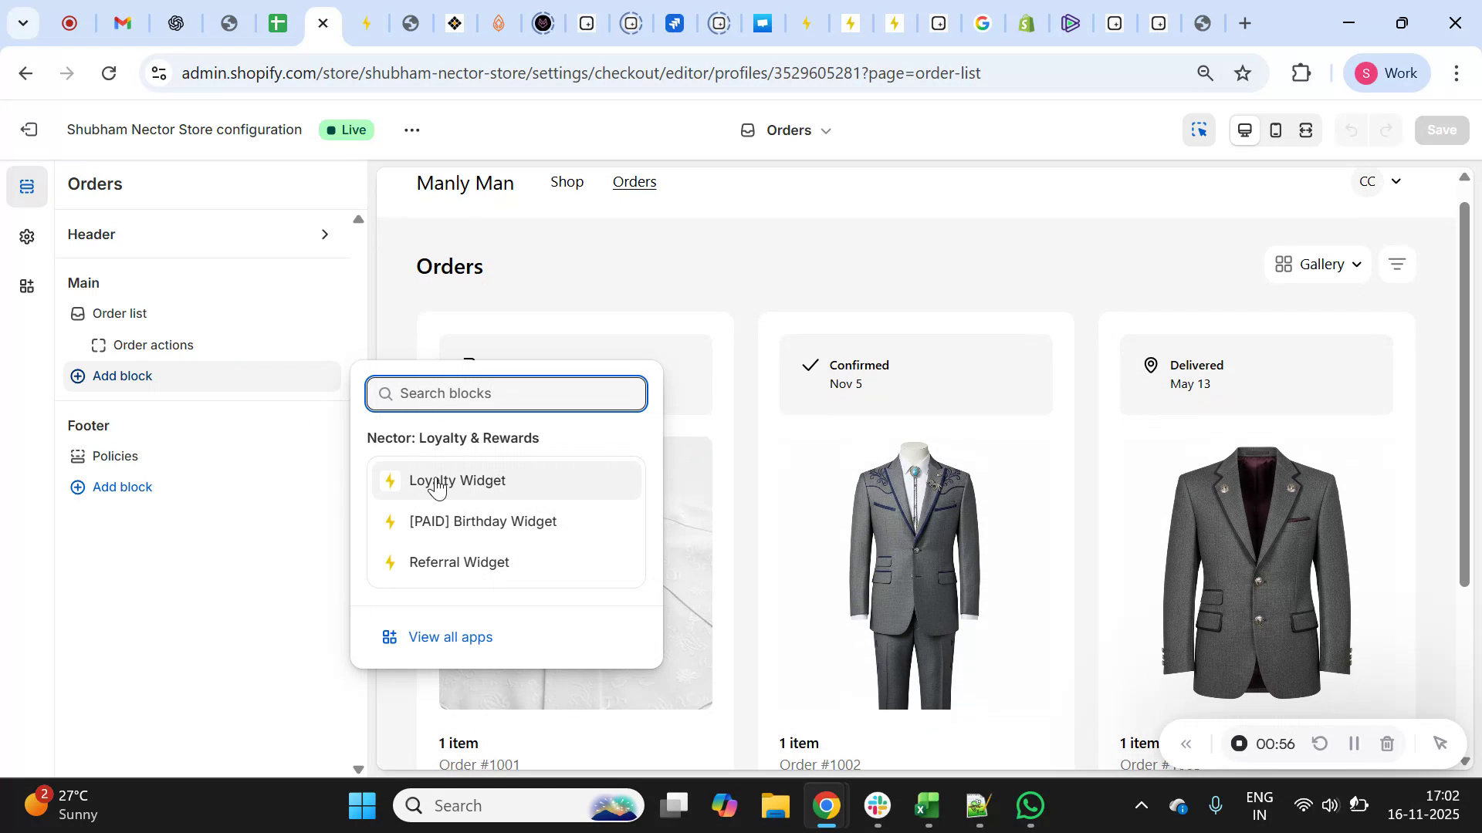The height and width of the screenshot is (833, 1482).
Task: Expand the Header section
Action: [x=201, y=234]
